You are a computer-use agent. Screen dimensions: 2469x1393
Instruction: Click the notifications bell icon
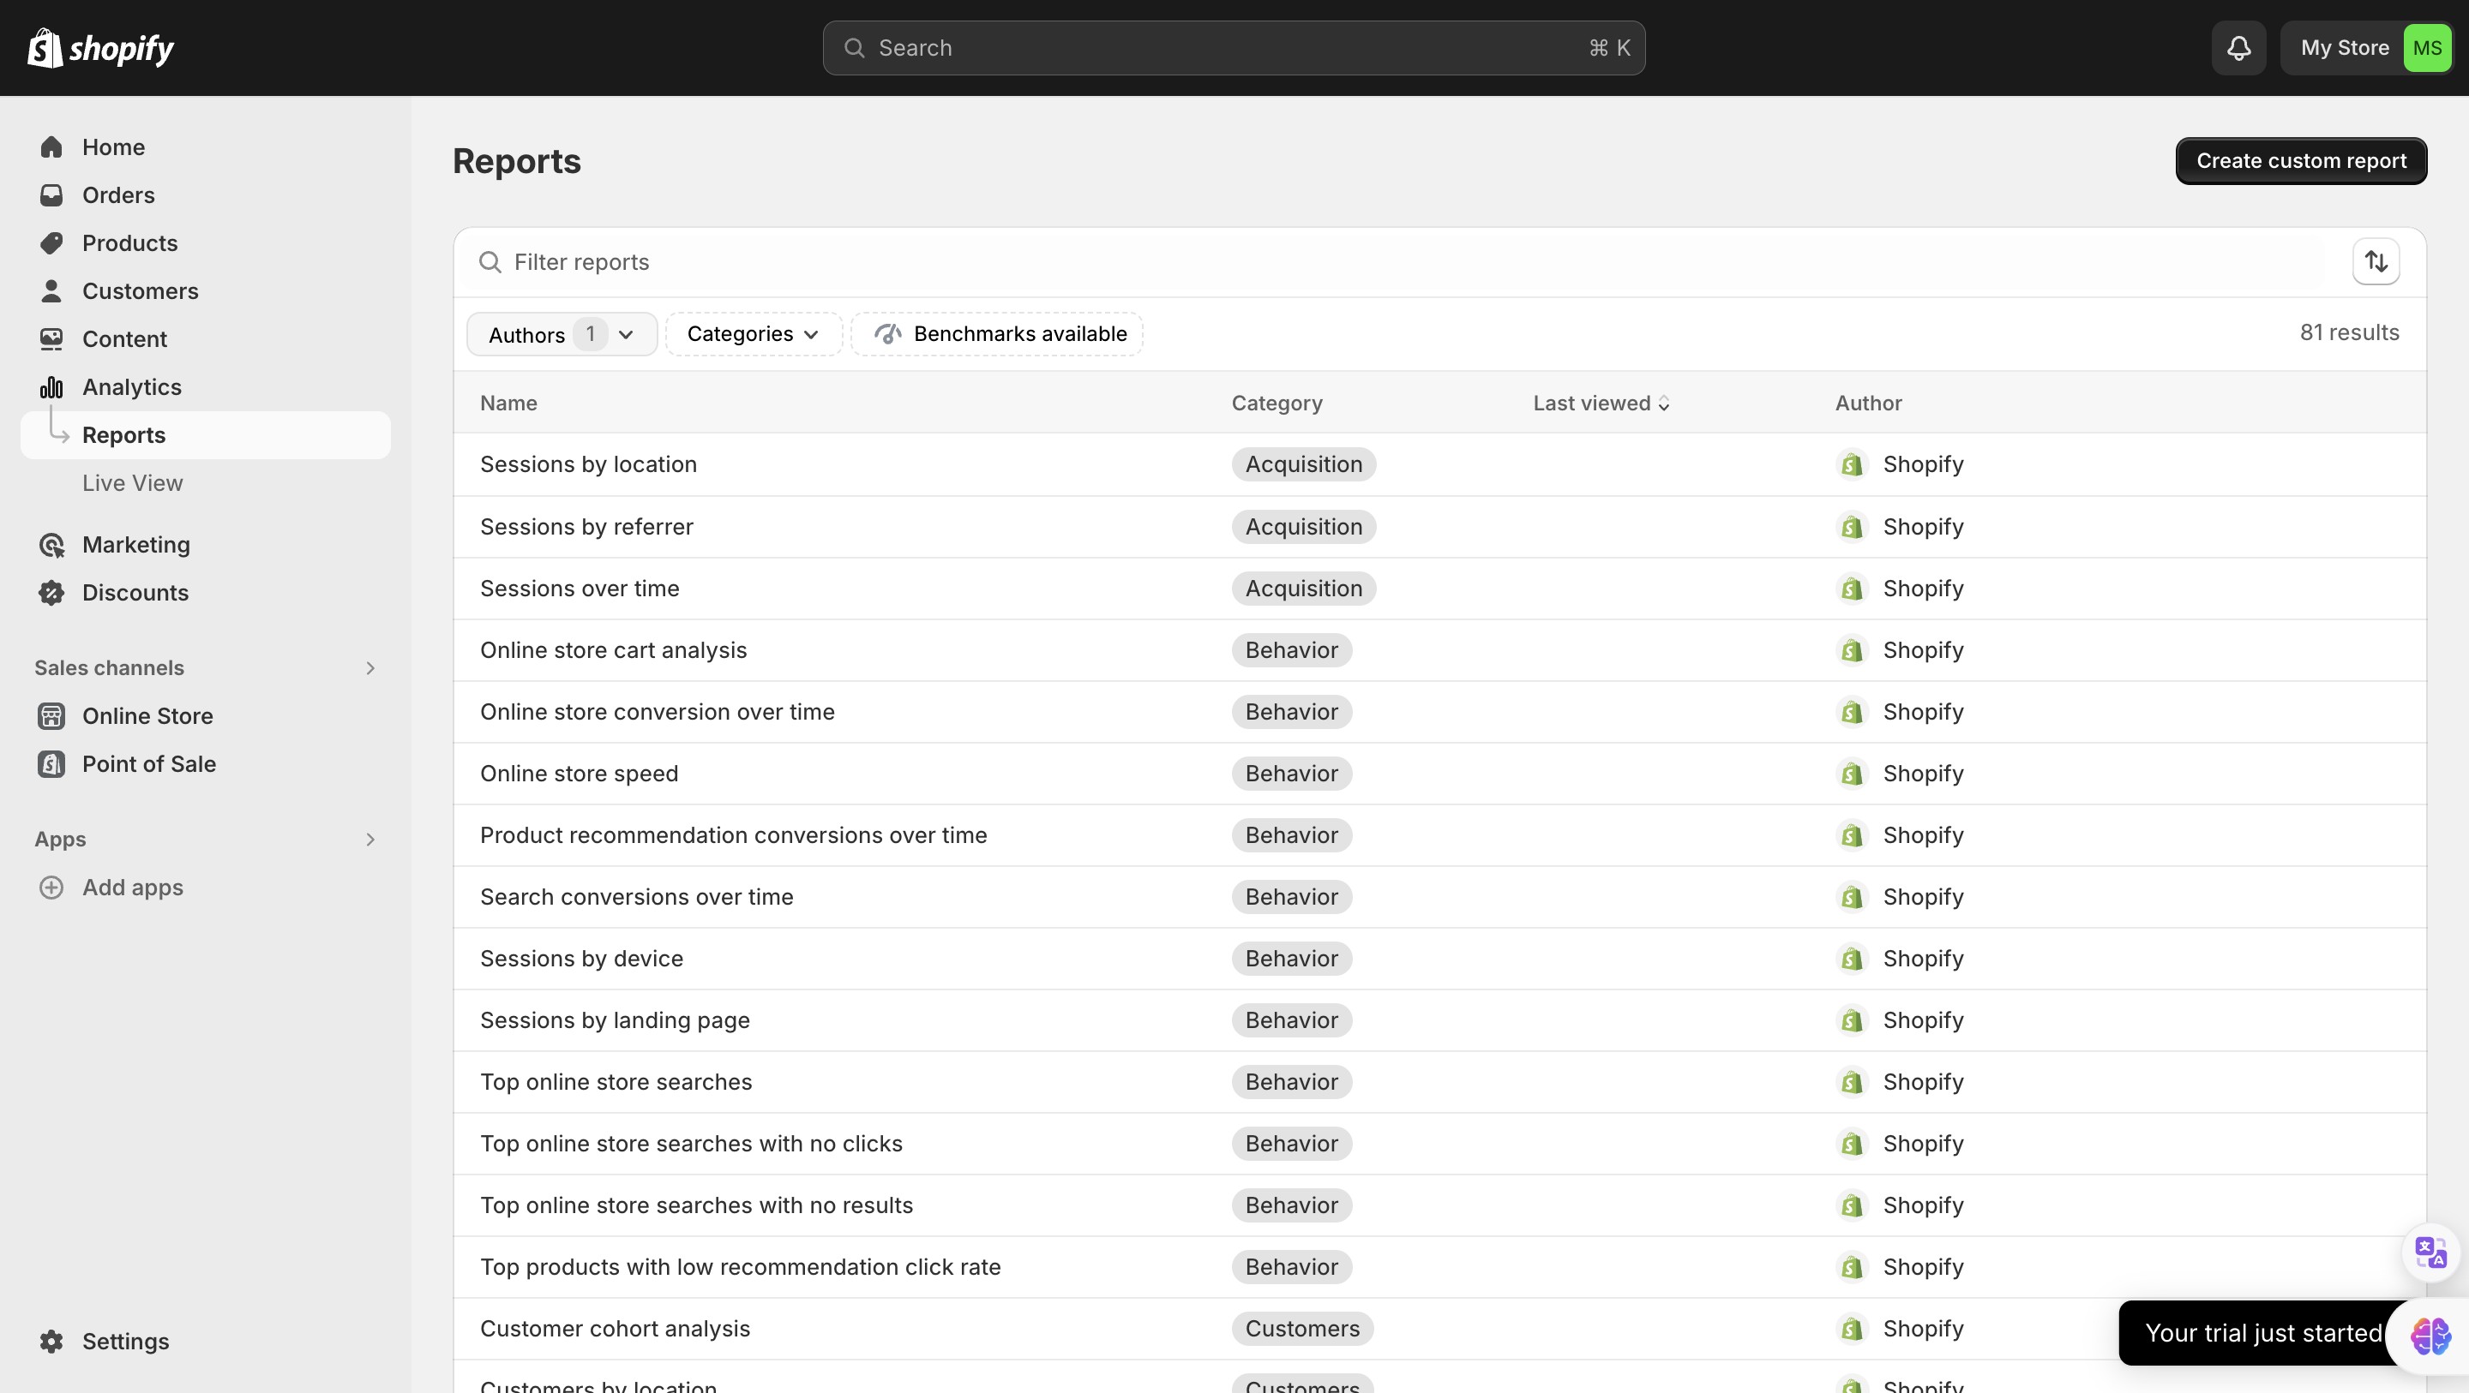point(2238,48)
